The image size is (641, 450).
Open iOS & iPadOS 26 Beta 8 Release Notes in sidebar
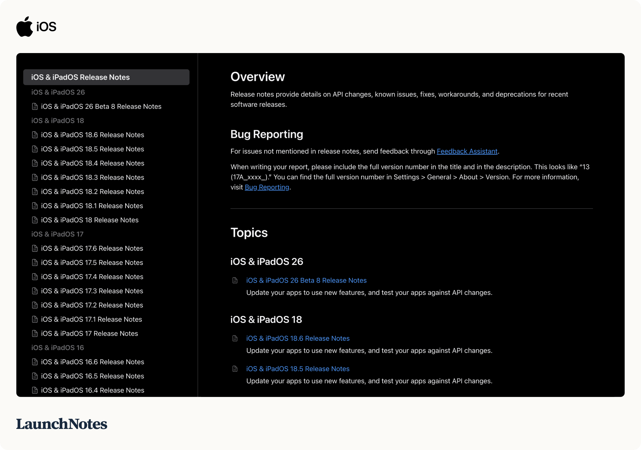coord(101,106)
